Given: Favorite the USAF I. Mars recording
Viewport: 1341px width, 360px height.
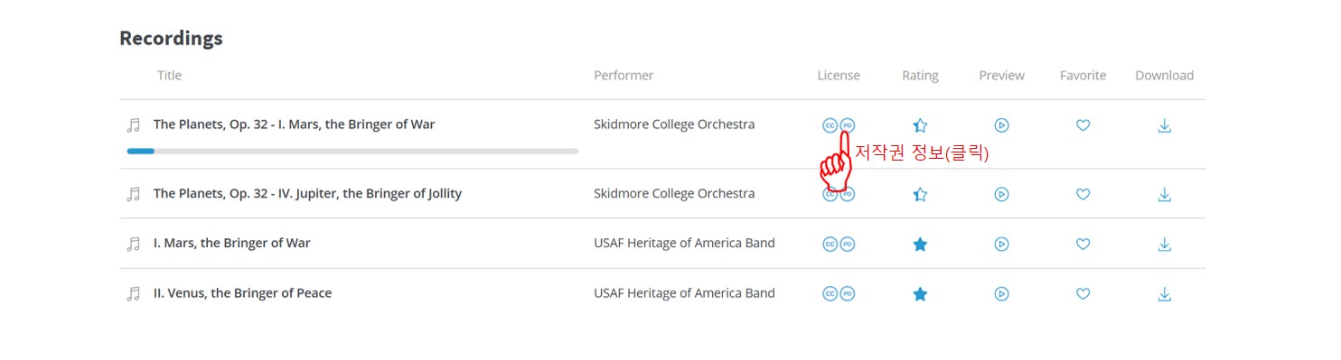Looking at the screenshot, I should click(x=1083, y=244).
